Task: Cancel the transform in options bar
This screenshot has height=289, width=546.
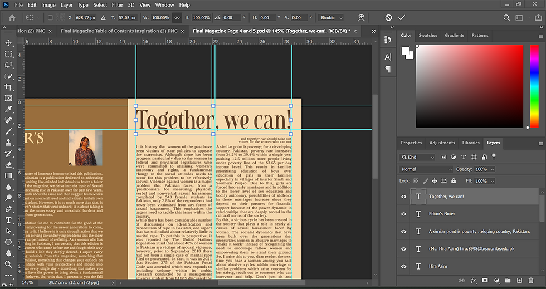Action: coord(388,18)
